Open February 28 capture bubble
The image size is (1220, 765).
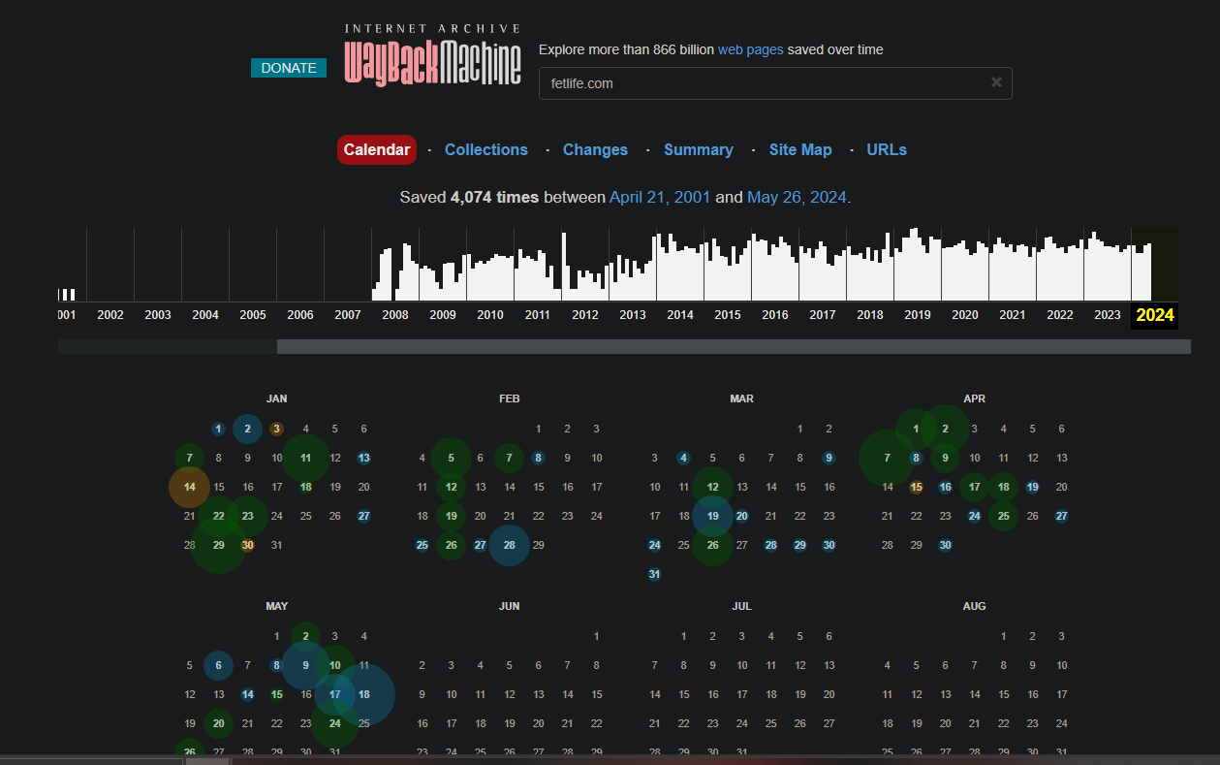pyautogui.click(x=510, y=545)
